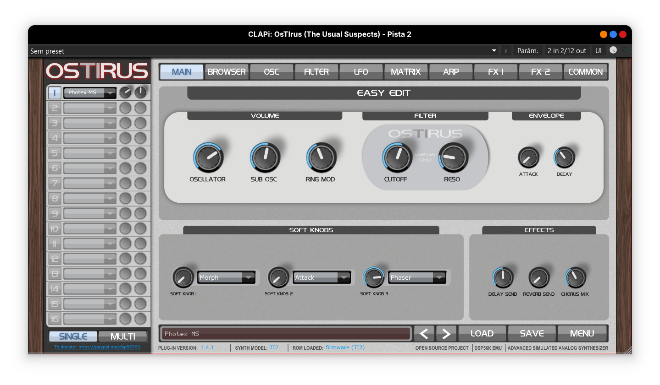Open the PayPal donate link

pyautogui.click(x=97, y=347)
